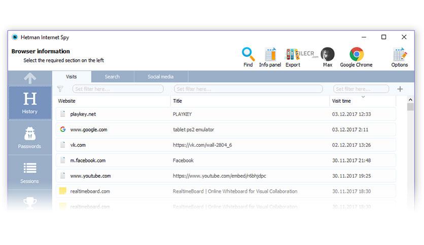Toggle the sort chevron above Visit time
The image size is (424, 245).
click(x=363, y=97)
